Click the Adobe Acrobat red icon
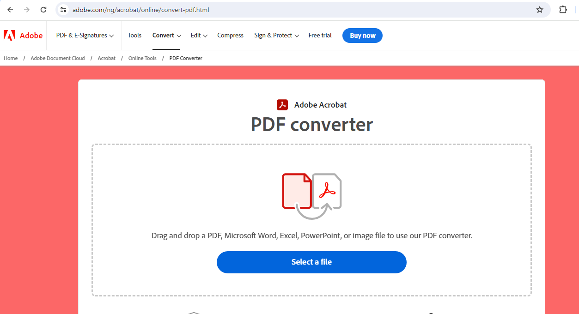The height and width of the screenshot is (314, 579). (x=282, y=105)
